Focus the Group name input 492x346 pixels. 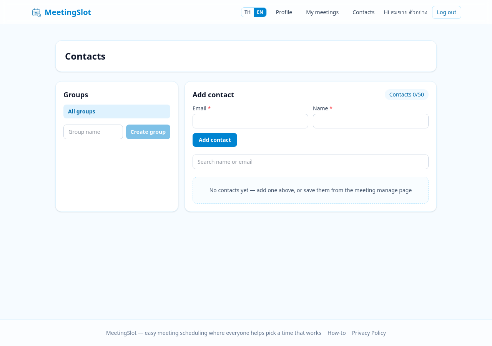click(93, 132)
